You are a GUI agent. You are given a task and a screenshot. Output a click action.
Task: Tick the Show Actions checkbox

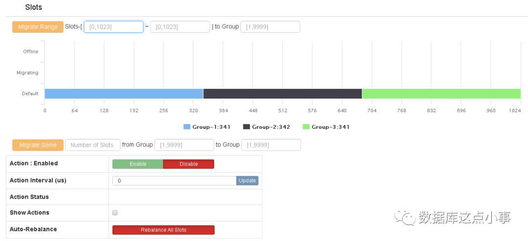click(x=115, y=213)
